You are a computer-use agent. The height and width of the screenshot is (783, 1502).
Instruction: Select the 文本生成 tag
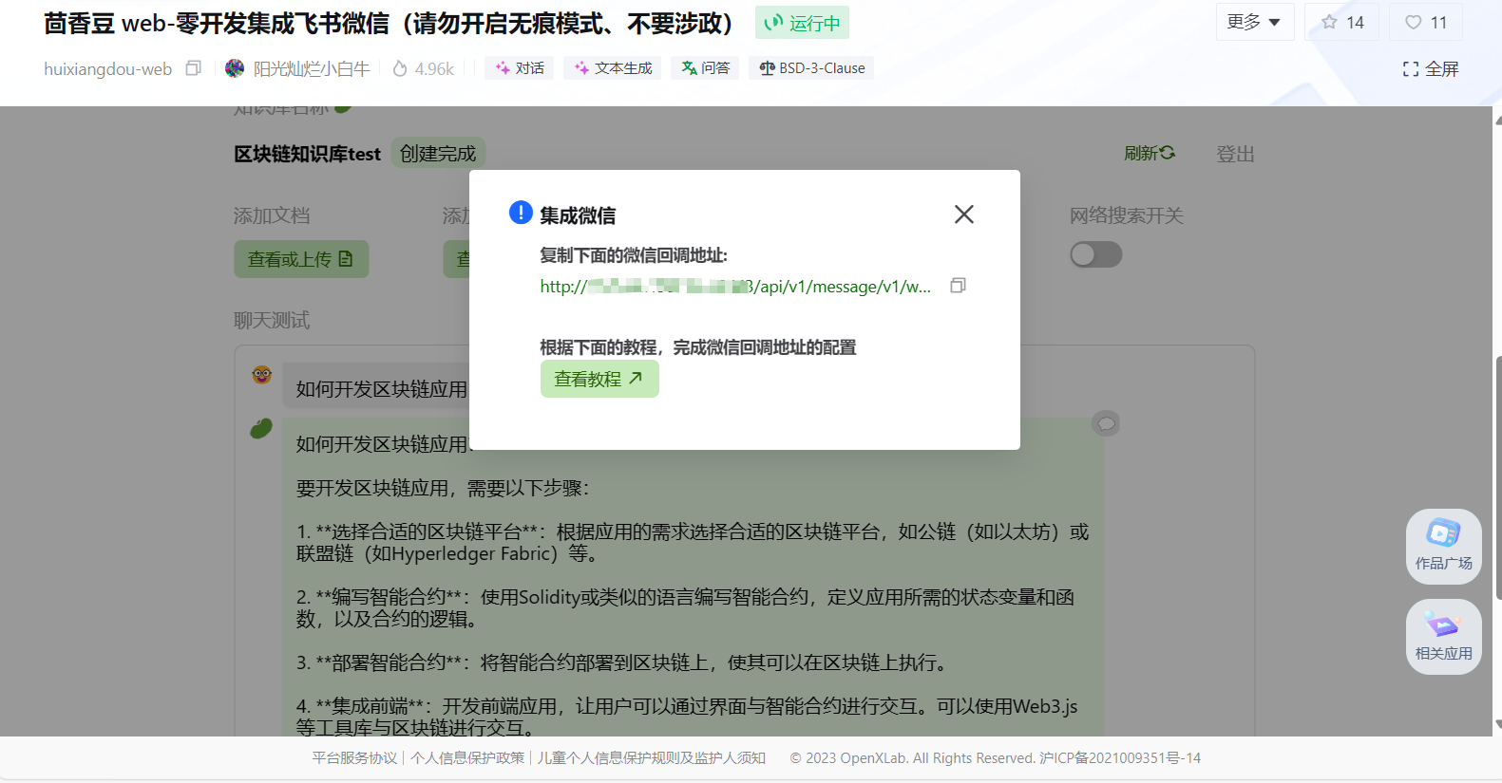(x=613, y=68)
